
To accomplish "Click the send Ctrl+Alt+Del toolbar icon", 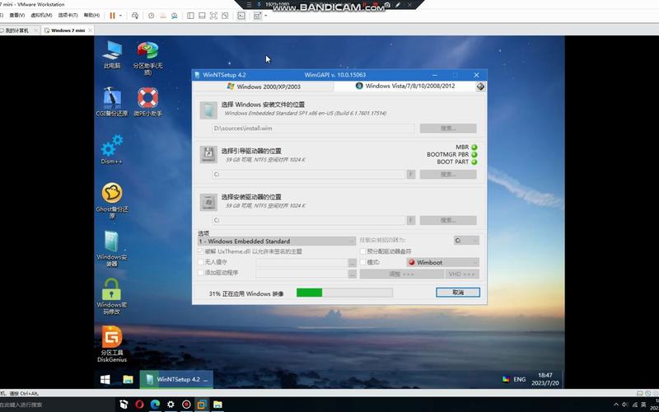I will [x=135, y=16].
